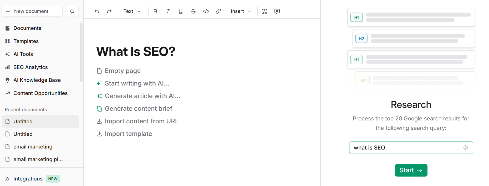Apply inline code formatting
The image size is (489, 186).
point(206,11)
